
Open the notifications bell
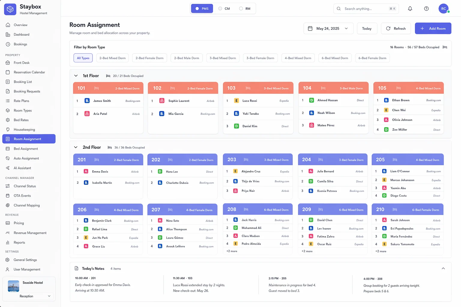[x=410, y=9]
